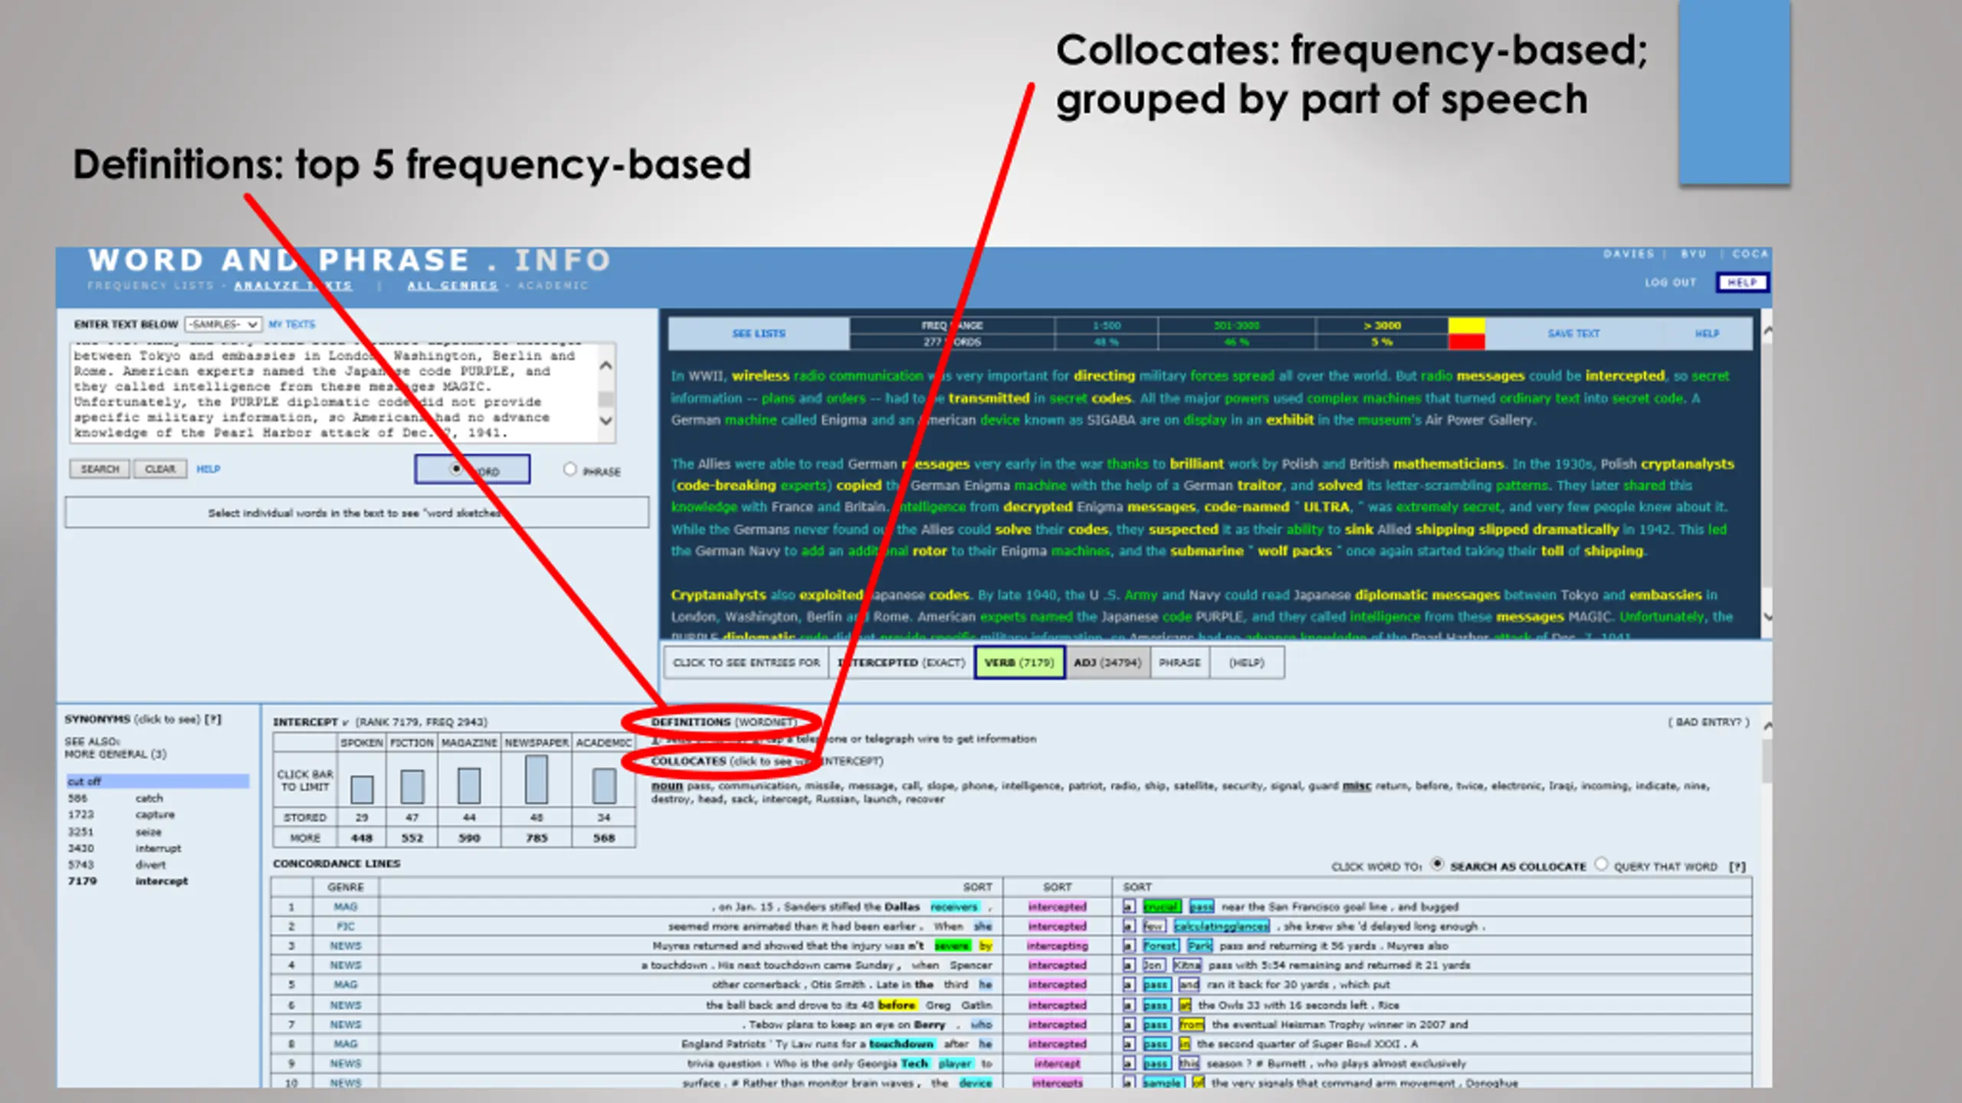Click the 'misc' collocates heading

point(1357,786)
